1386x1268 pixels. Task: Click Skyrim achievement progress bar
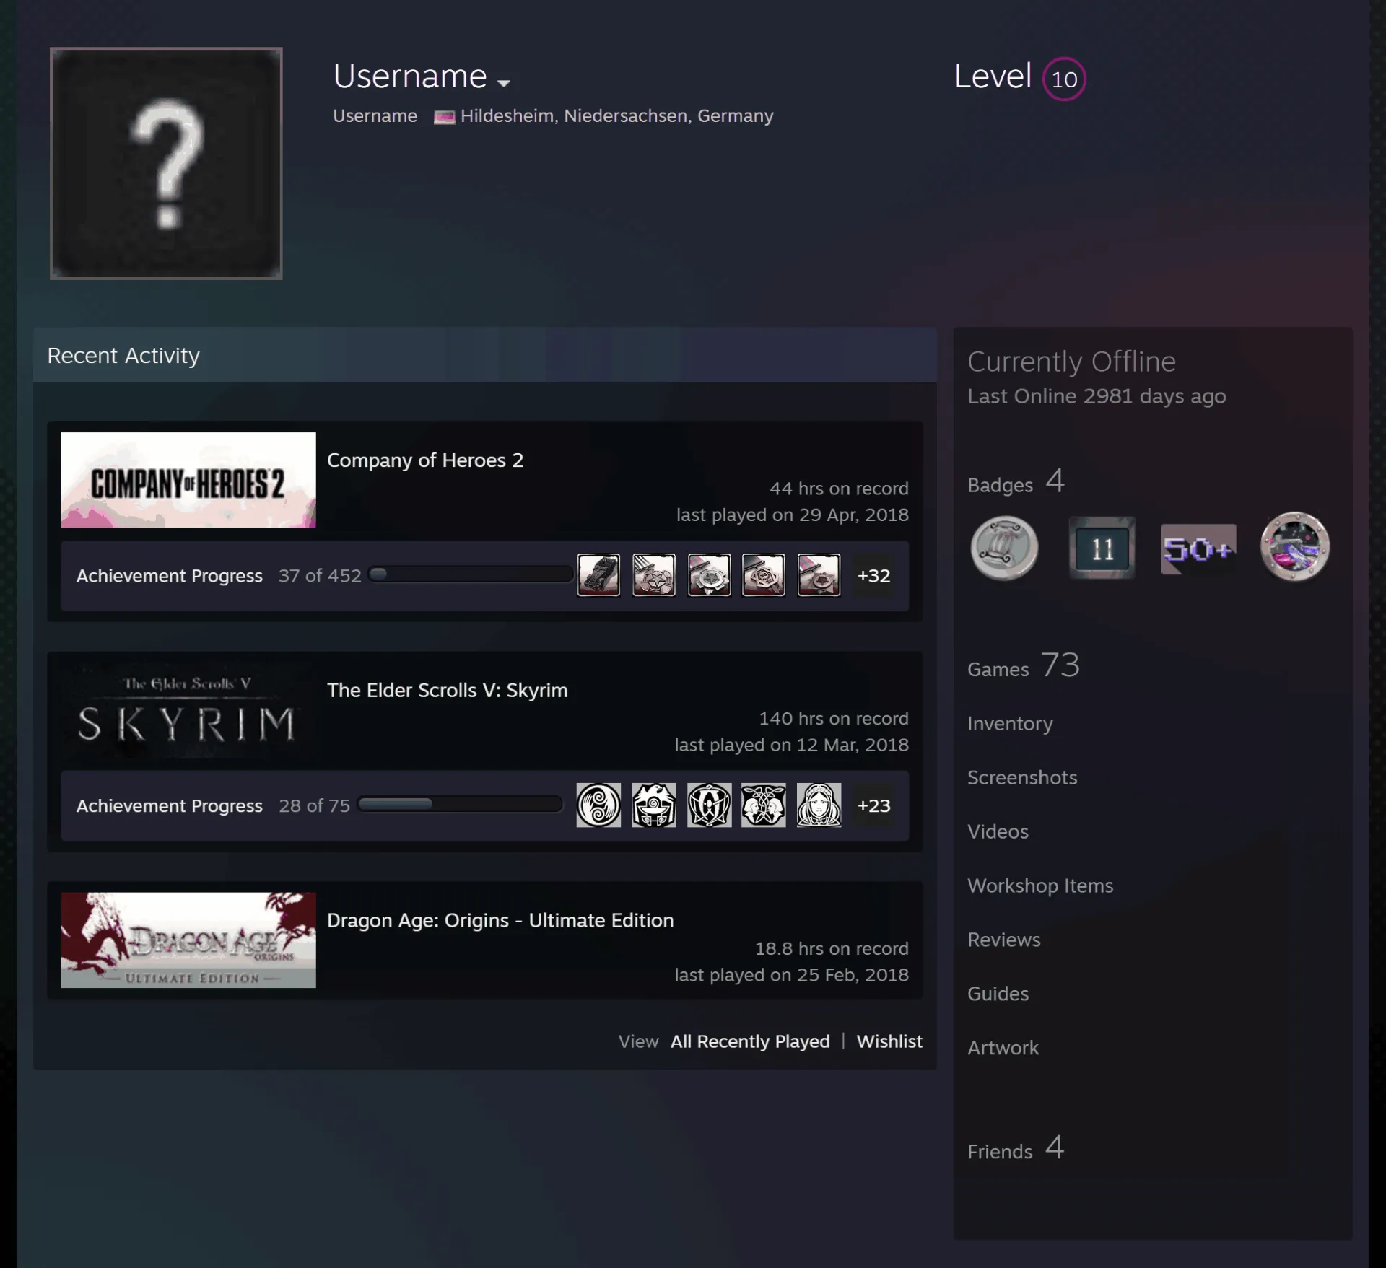click(460, 805)
